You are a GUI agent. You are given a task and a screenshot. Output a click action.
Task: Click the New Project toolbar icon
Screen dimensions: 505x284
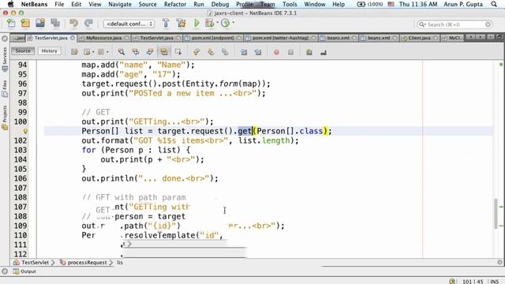click(25, 24)
